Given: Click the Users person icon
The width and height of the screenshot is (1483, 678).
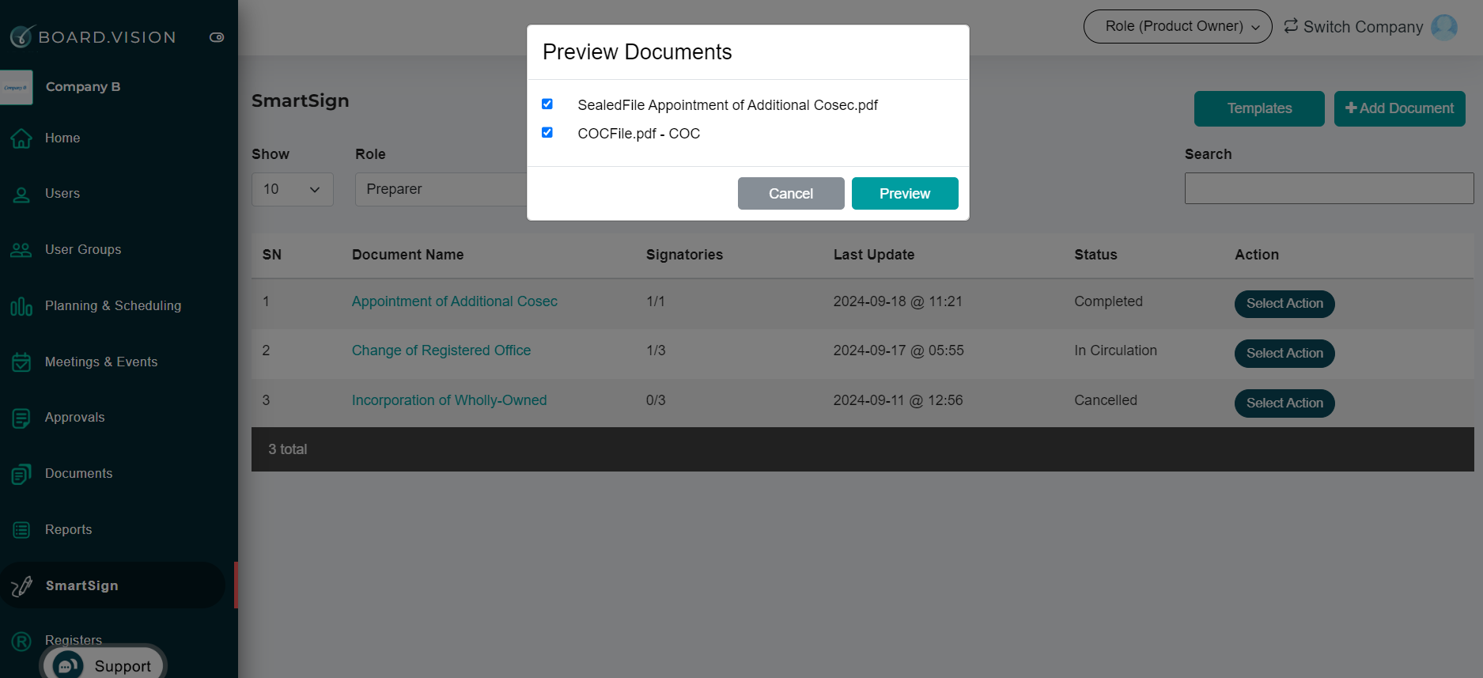Looking at the screenshot, I should 21,195.
